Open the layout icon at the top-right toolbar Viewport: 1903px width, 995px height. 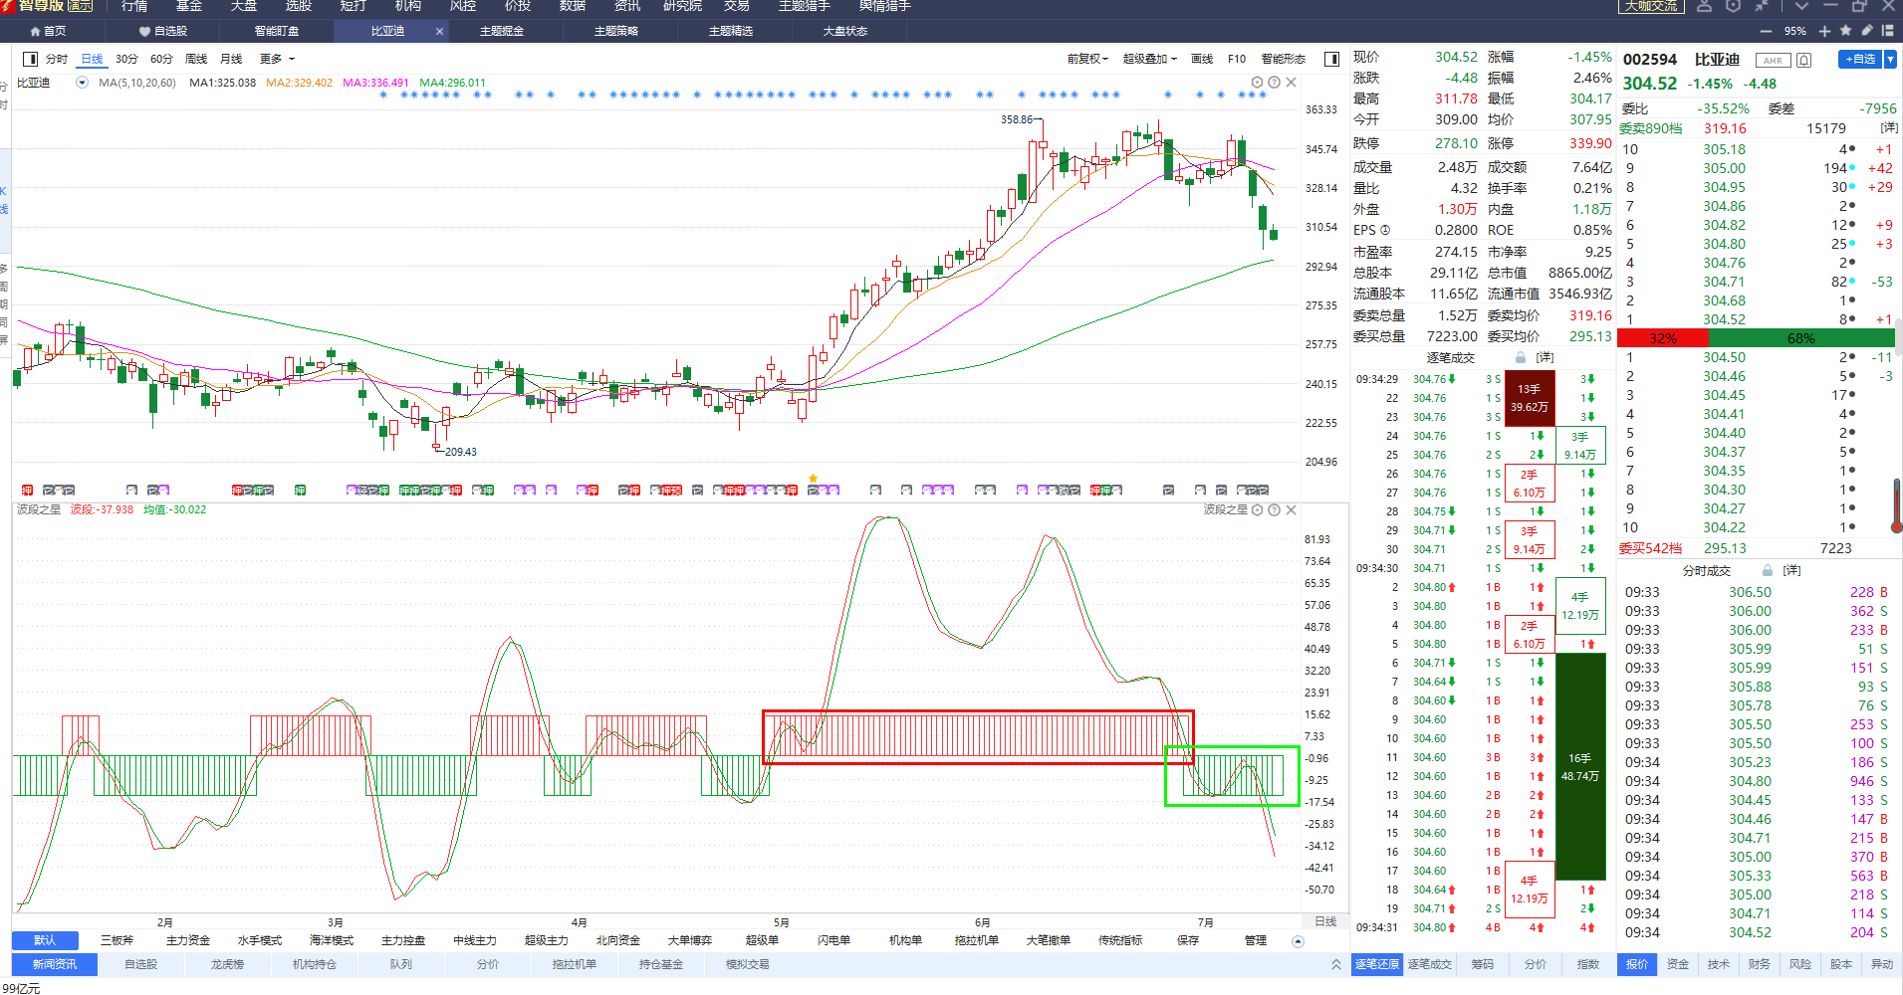[x=1887, y=31]
